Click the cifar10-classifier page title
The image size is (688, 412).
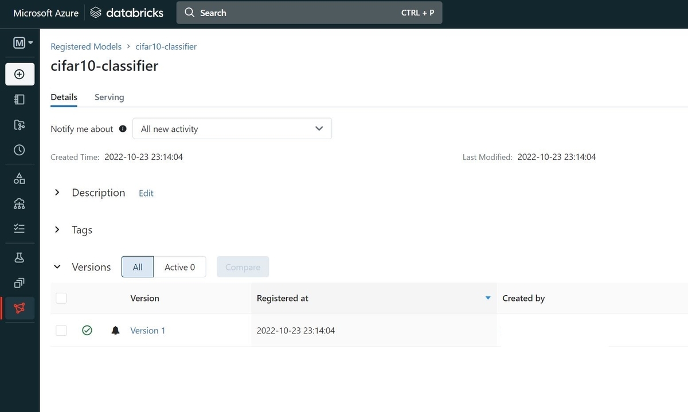coord(104,66)
